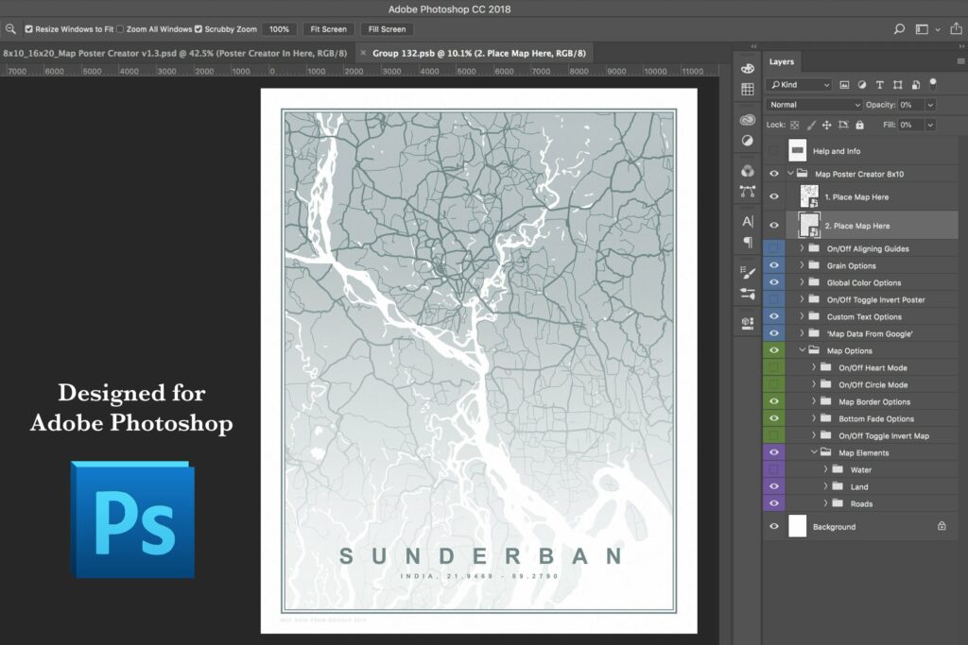The height and width of the screenshot is (645, 968).
Task: Open the Adjustments panel icon
Action: (747, 140)
